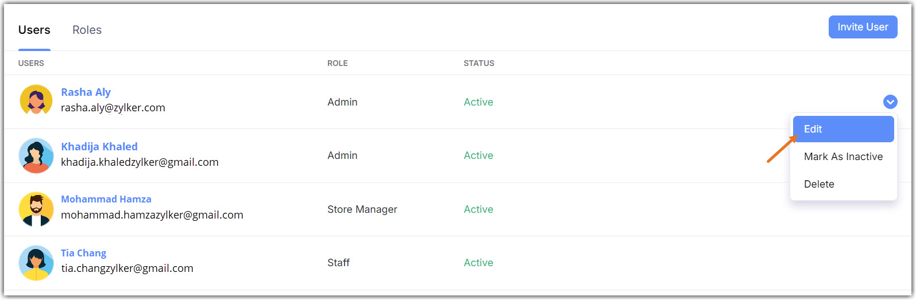Click Tia Chang's avatar icon
Screen dimensions: 916x300
[36, 263]
